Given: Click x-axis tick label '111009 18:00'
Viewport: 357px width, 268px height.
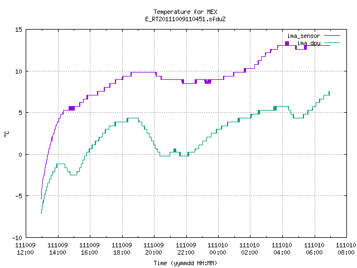Looking at the screenshot, I should [x=122, y=249].
